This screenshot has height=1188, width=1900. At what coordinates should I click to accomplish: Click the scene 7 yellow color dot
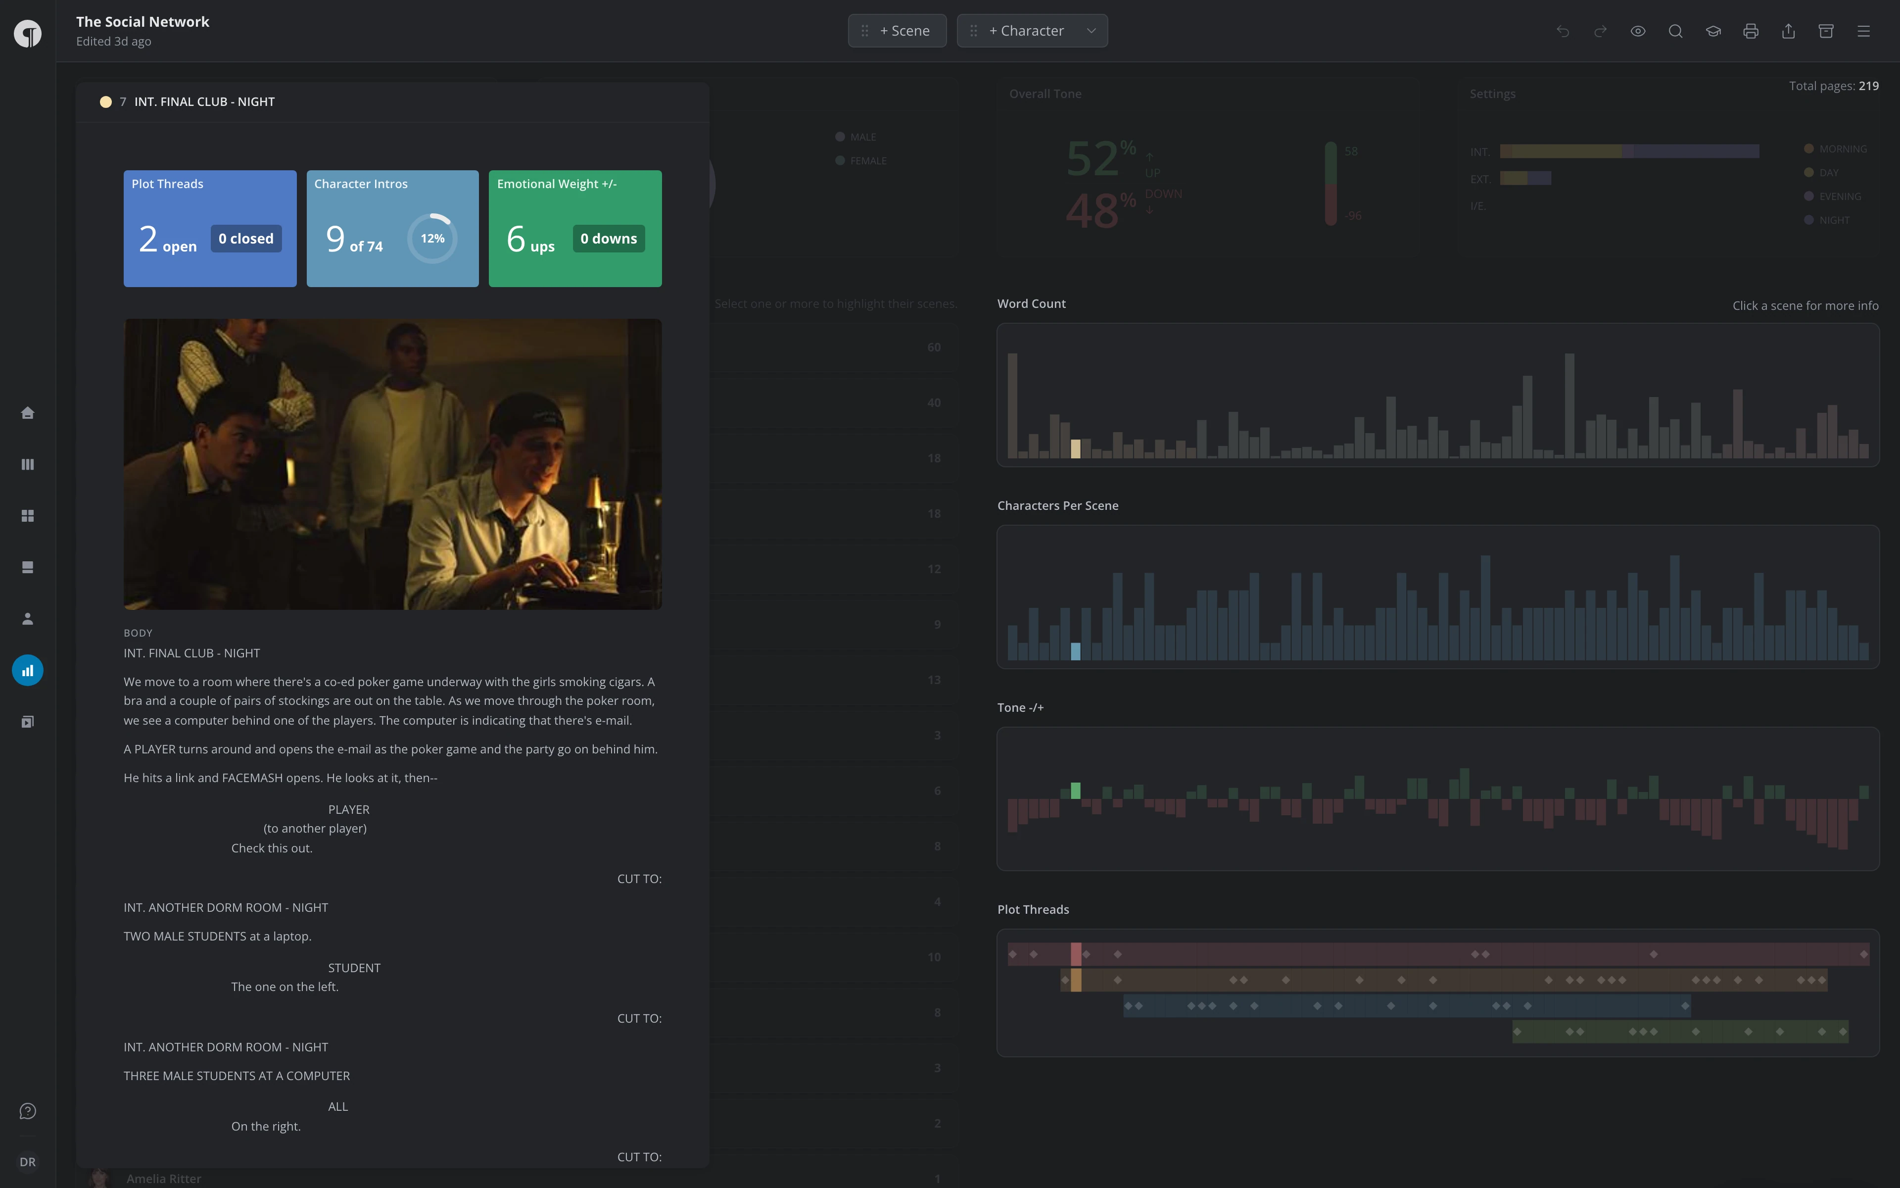click(105, 101)
